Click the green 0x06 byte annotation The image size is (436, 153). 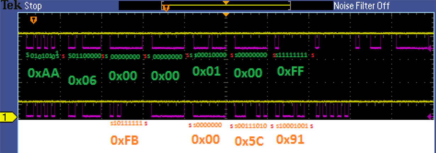82,81
